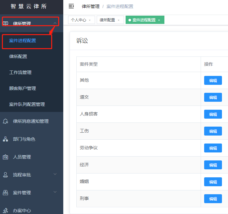Click the stamp icon beside 流程审批
This screenshot has width=228, height=214.
point(5,175)
